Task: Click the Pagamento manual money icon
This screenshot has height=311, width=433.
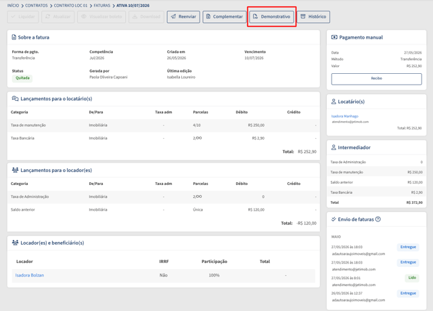Action: click(x=334, y=37)
